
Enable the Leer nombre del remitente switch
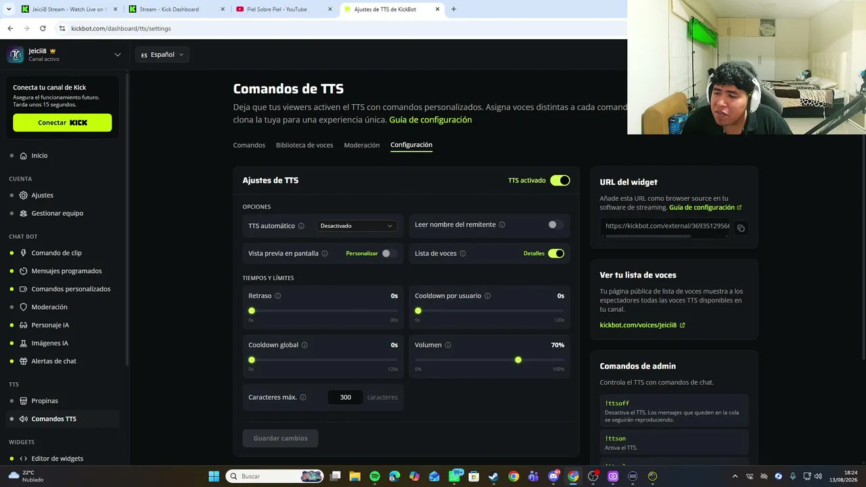pos(555,225)
